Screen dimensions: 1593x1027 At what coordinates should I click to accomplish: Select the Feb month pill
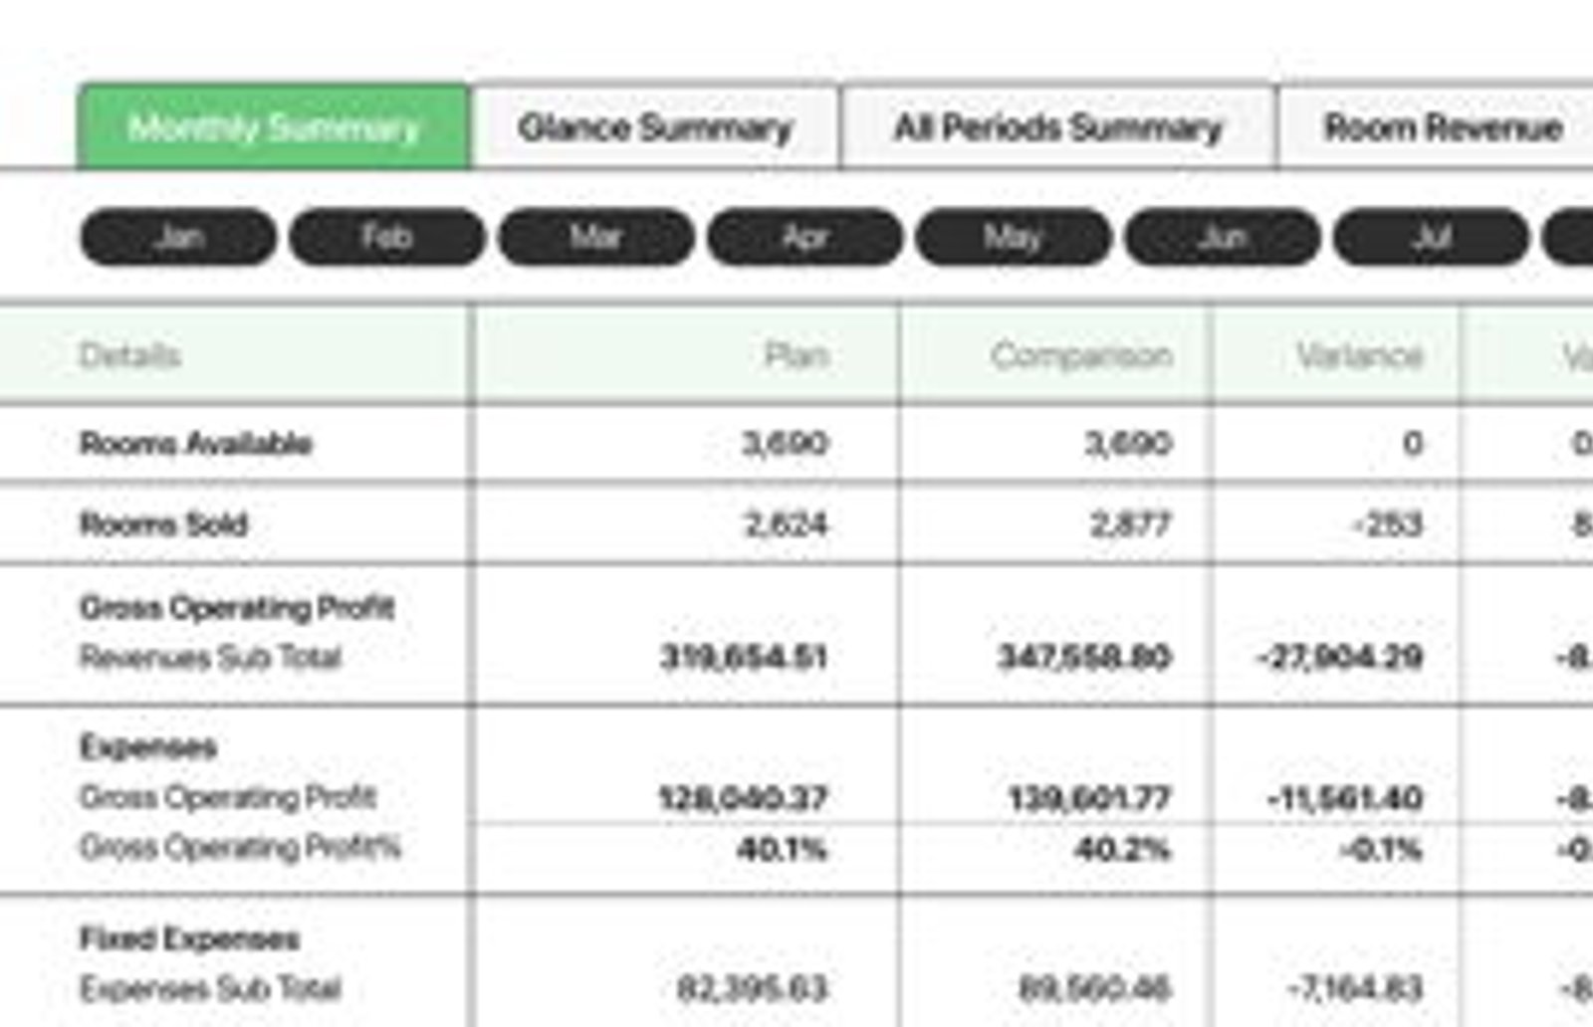[386, 237]
